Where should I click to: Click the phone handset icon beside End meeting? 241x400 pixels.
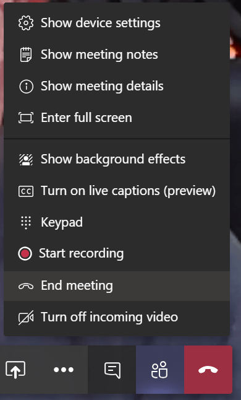pyautogui.click(x=26, y=286)
